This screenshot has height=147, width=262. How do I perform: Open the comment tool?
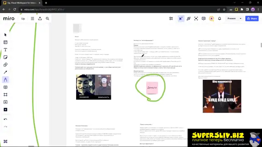5,87
